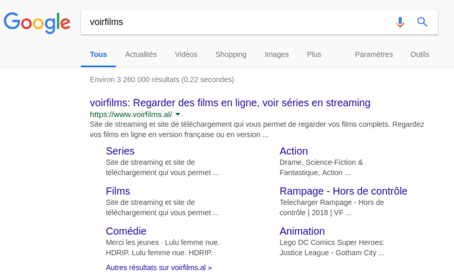Screen dimensions: 454x280
Task: Open the Films sitelink
Action: pos(118,191)
